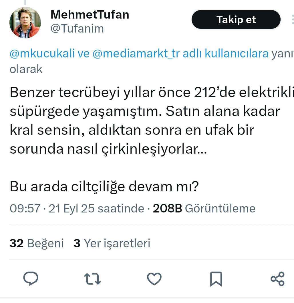294x303 pixels.
Task: Open the @mediamarkt_tr mention link
Action: pyautogui.click(x=136, y=53)
